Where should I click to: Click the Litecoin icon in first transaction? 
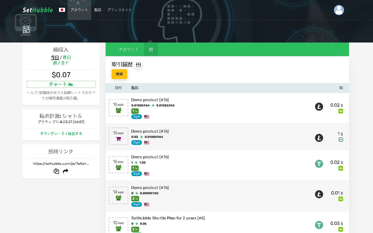click(319, 107)
